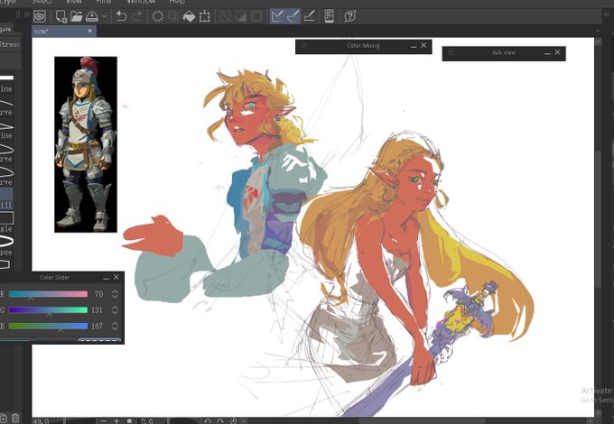614x424 pixels.
Task: Activate the Scale/Rotate transform icon
Action: (x=205, y=16)
